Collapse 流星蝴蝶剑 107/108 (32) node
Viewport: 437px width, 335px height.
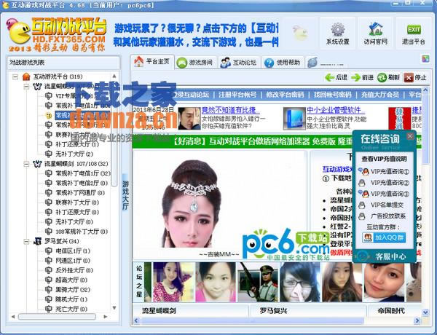(26, 164)
